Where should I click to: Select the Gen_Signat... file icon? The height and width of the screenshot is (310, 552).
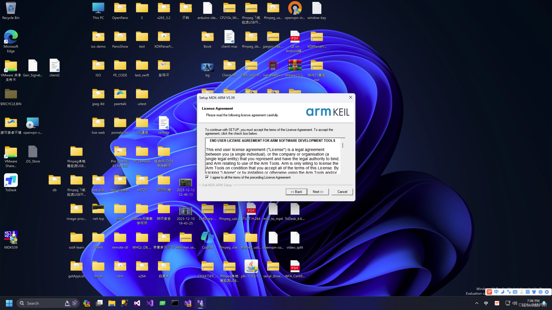click(33, 68)
